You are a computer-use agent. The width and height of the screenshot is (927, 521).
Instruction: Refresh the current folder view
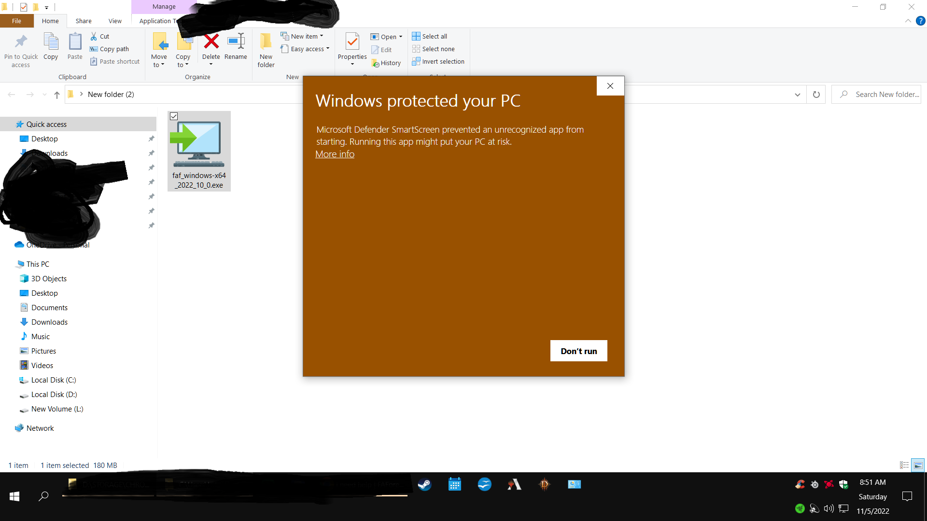point(816,95)
